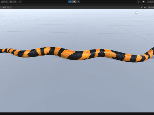Toggle hidden objects visibility counter icon

click(4, 7)
